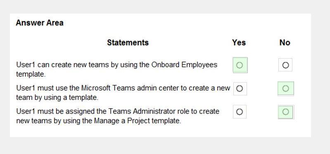330x154 pixels.
Task: Click the 'User1 must use the Microsoft' statement text
Action: click(x=123, y=92)
